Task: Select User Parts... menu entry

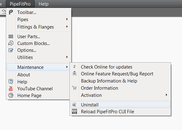Action: coord(39,37)
